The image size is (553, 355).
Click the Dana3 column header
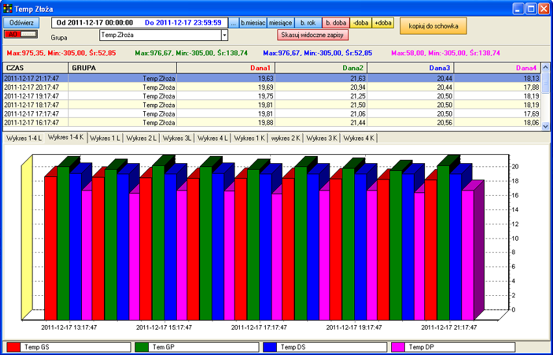tap(411, 68)
